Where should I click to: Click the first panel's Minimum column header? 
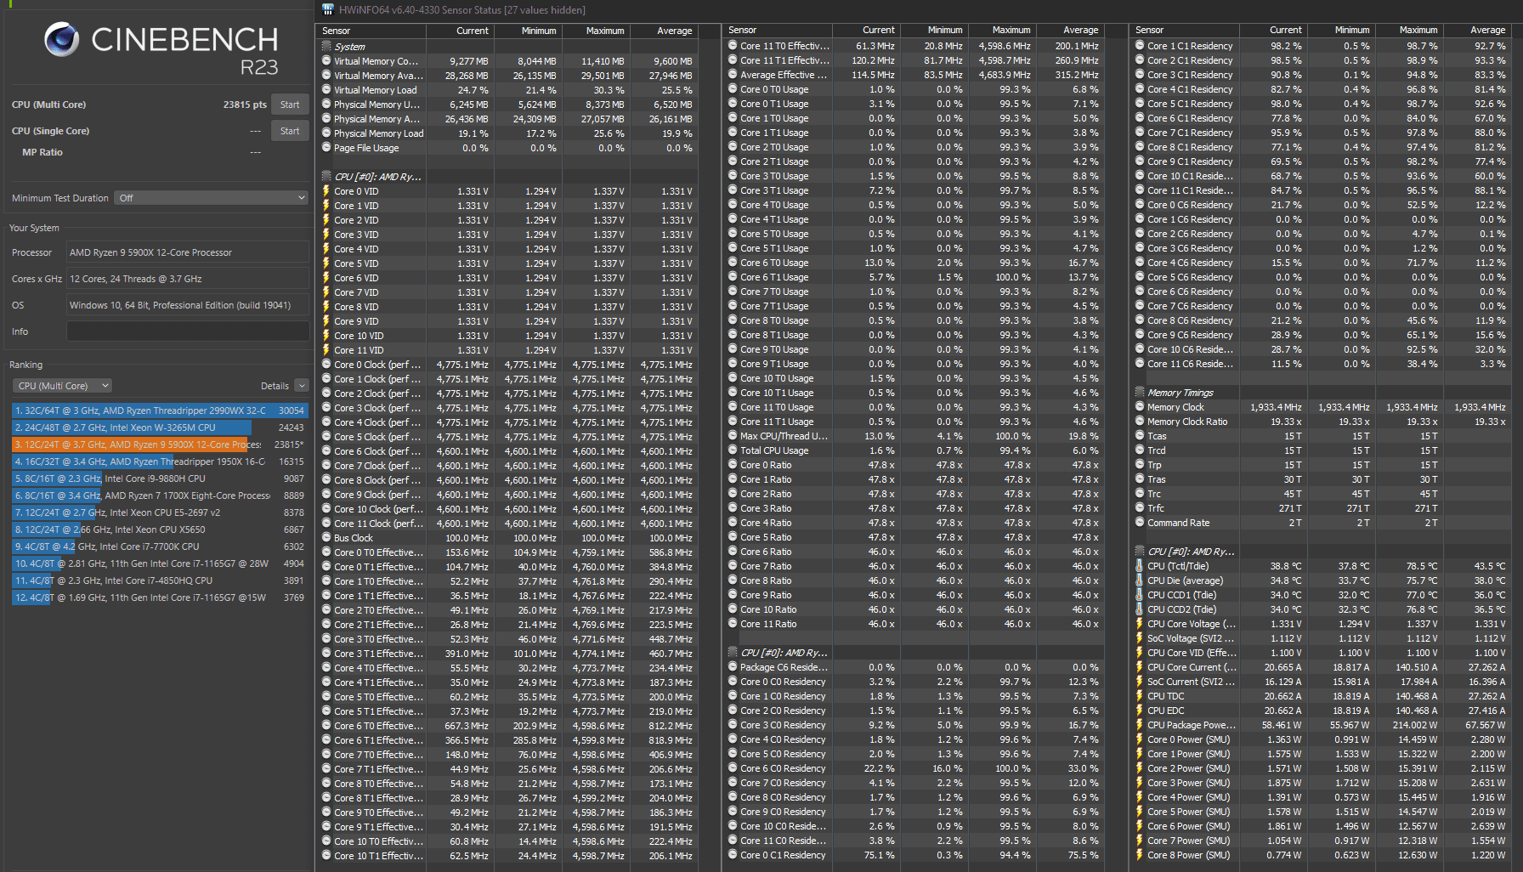pyautogui.click(x=528, y=31)
